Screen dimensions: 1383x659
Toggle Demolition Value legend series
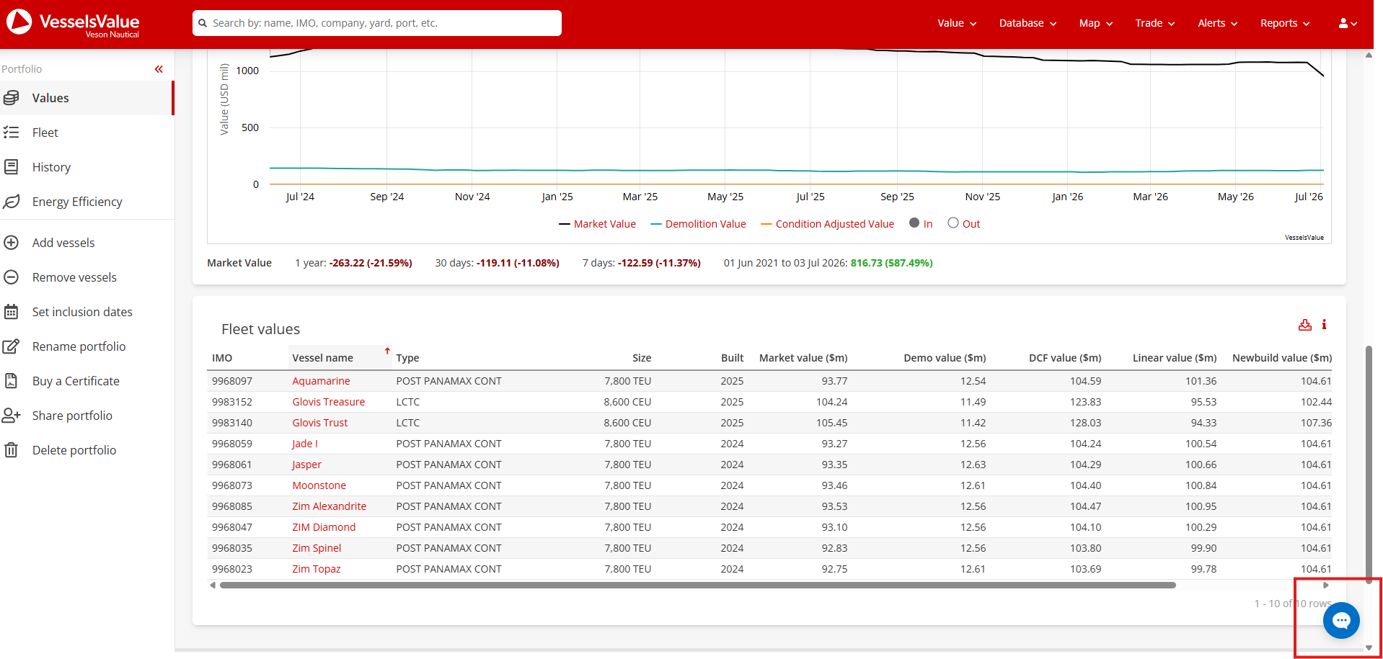[x=698, y=224]
